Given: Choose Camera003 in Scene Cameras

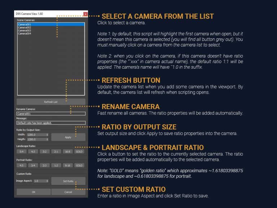Looking at the screenshot, I should [x=25, y=30].
